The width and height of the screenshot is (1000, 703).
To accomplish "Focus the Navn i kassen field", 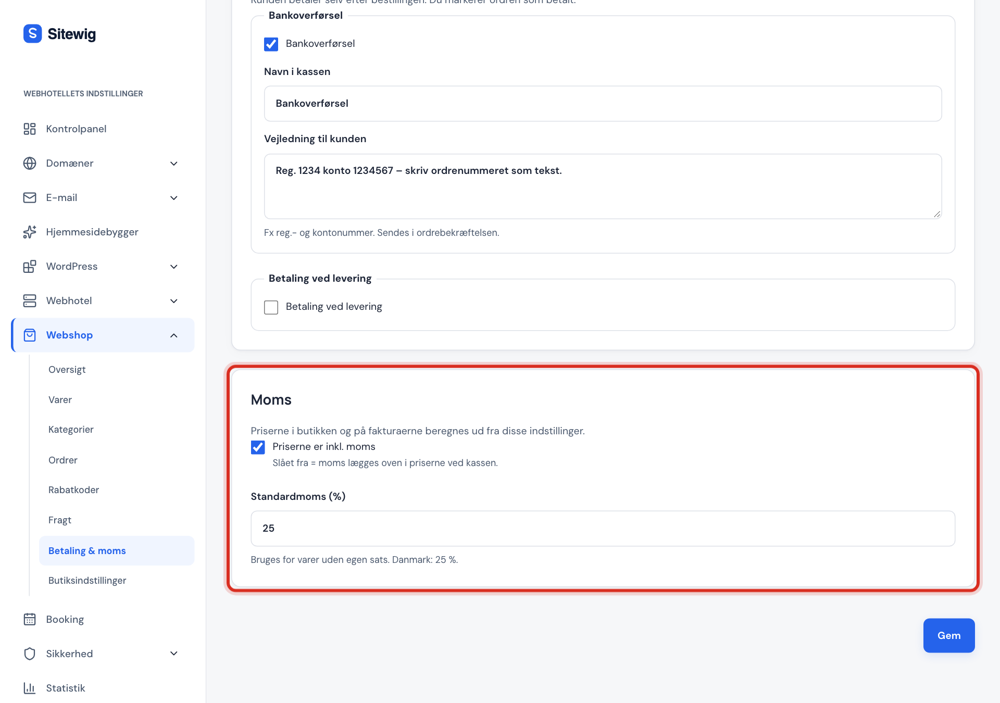I will [603, 104].
